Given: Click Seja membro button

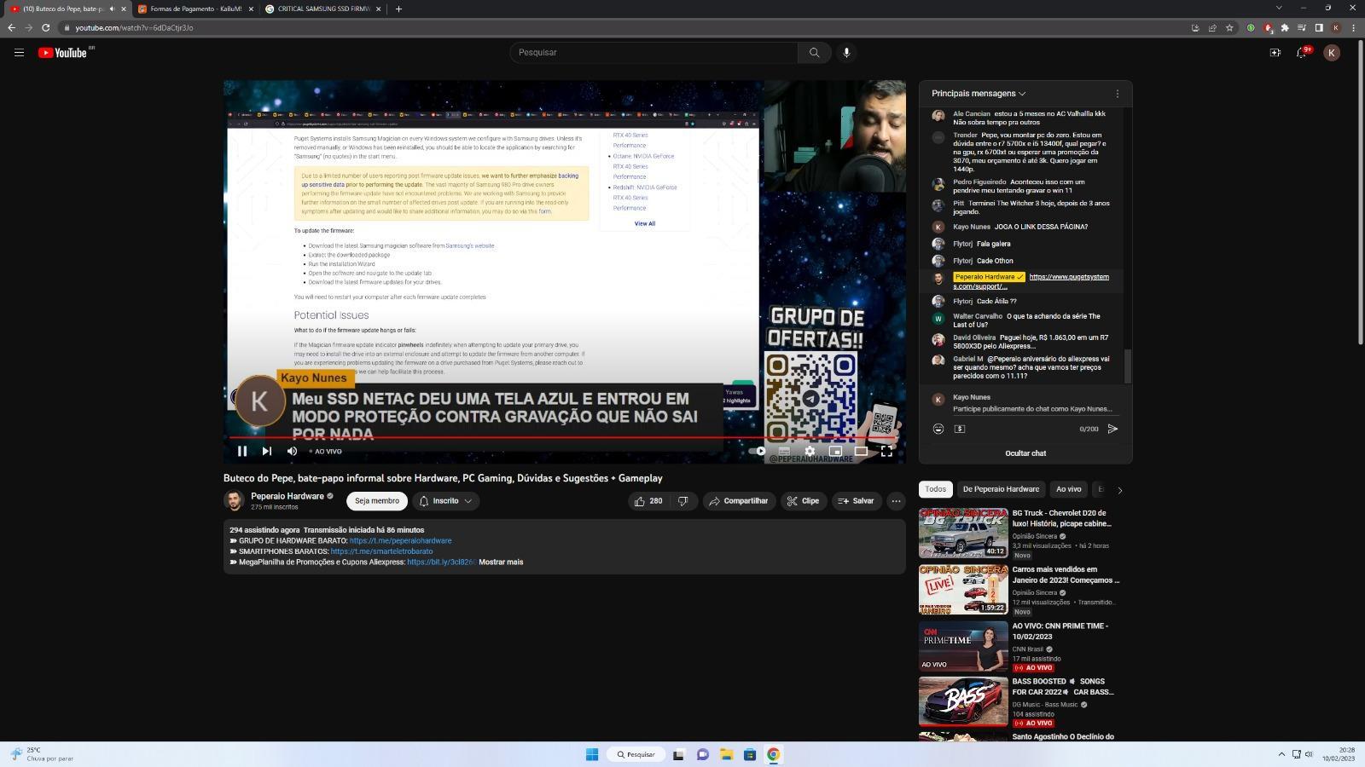Looking at the screenshot, I should (x=377, y=501).
